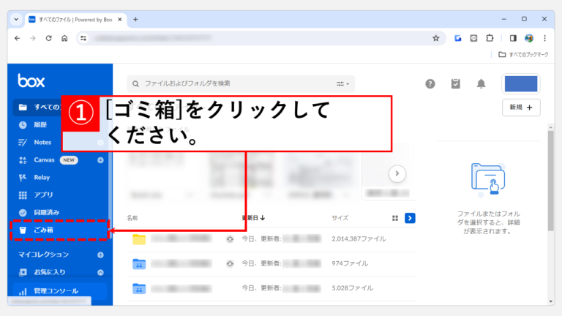Image resolution: width=562 pixels, height=316 pixels.
Task: Open Canvas in the sidebar
Action: tap(44, 159)
